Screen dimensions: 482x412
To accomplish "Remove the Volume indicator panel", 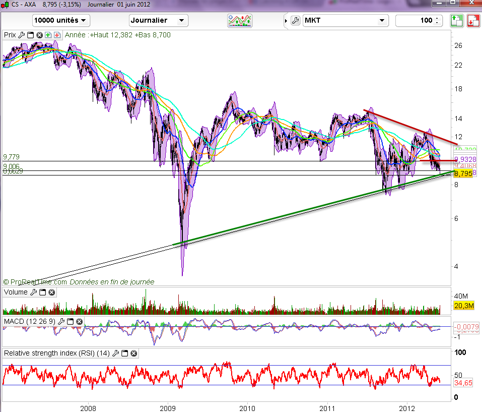I will [x=51, y=292].
